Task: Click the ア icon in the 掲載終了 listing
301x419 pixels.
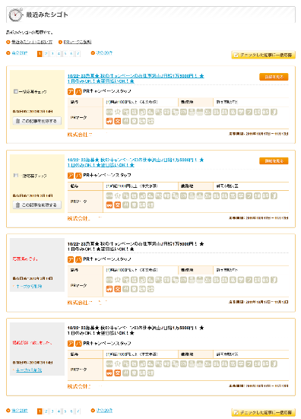Action: click(71, 344)
